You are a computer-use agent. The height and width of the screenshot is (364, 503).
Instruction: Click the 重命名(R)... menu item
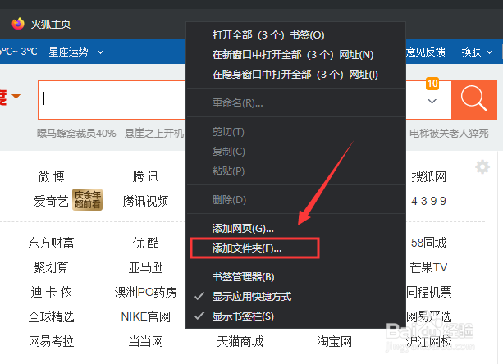[295, 102]
